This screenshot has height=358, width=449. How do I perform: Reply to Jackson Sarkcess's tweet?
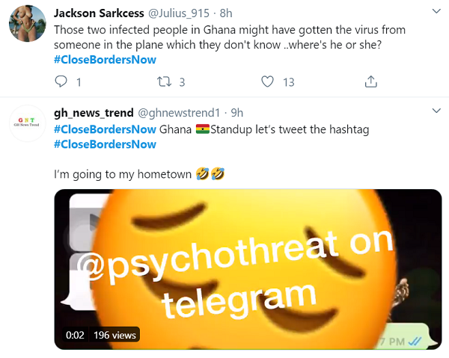[x=61, y=81]
